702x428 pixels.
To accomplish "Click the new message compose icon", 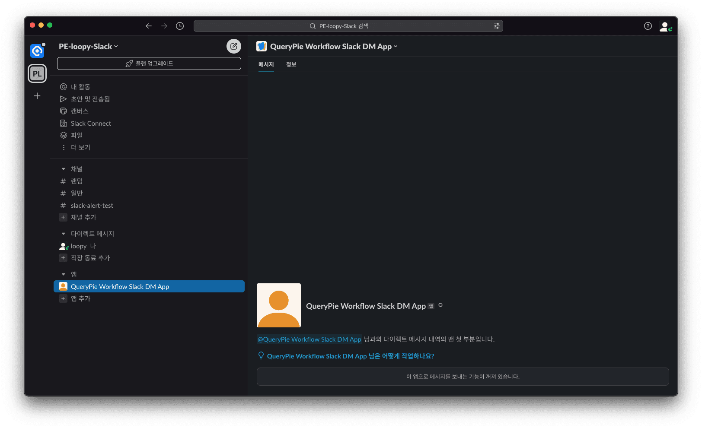I will click(233, 46).
